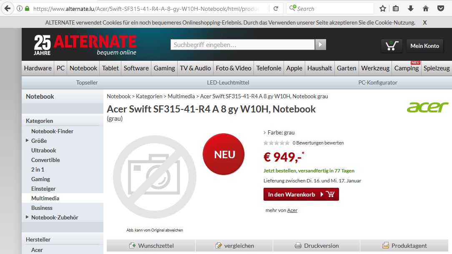The width and height of the screenshot is (452, 254).
Task: Open the Software navigation menu item
Action: click(x=136, y=68)
